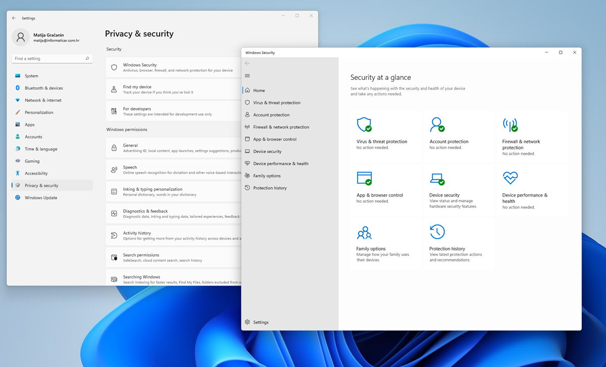Image resolution: width=606 pixels, height=367 pixels.
Task: Go back using the Windows Security back arrow
Action: tap(247, 63)
